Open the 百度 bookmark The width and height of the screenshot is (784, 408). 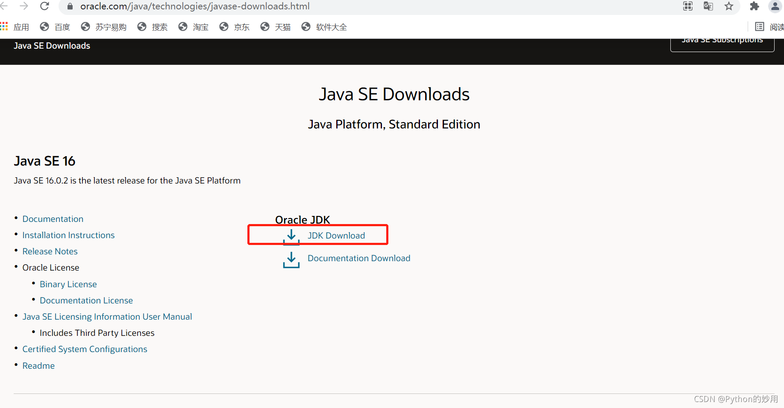pyautogui.click(x=55, y=27)
